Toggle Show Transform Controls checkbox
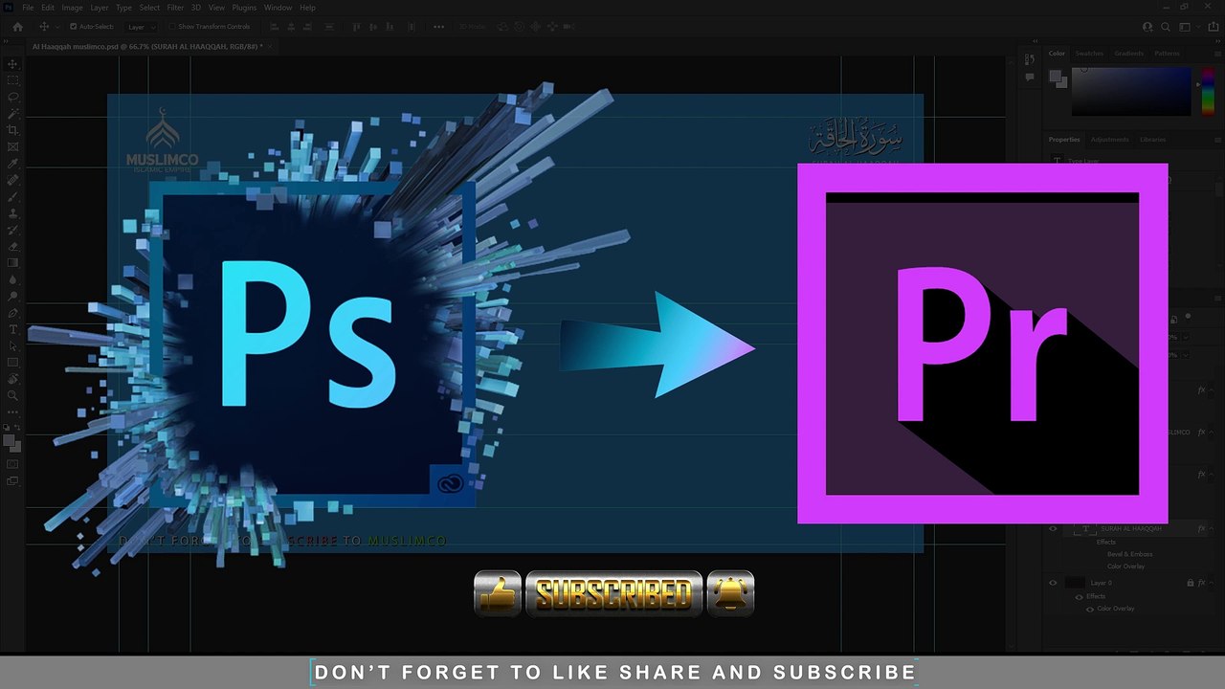Image resolution: width=1225 pixels, height=689 pixels. coord(173,27)
